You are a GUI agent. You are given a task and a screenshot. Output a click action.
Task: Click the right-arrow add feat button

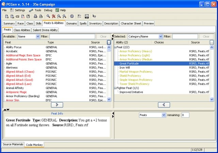coord(57,105)
